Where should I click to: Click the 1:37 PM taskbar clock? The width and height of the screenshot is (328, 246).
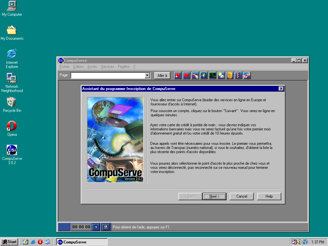coord(317,242)
